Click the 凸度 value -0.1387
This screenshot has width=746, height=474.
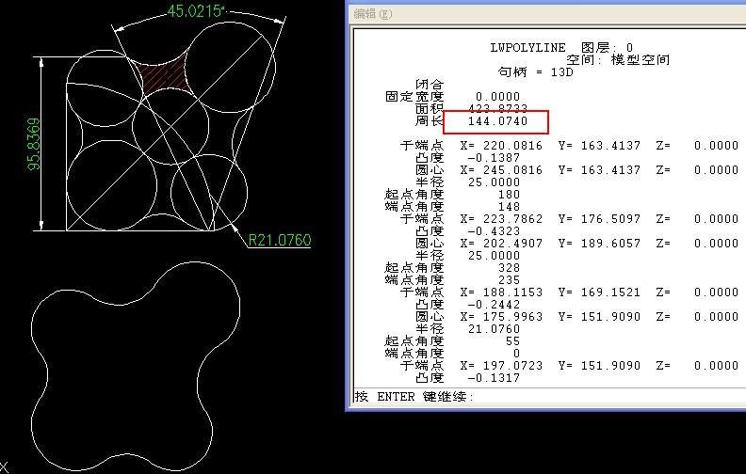coord(494,158)
